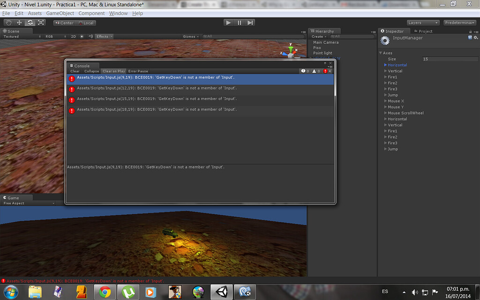Select the Move tool
Screen dimensions: 480x300
point(19,22)
